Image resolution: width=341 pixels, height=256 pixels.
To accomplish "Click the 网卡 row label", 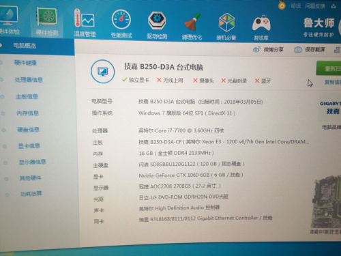I will click(x=99, y=221).
